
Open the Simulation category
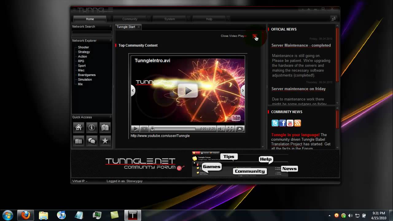85,79
